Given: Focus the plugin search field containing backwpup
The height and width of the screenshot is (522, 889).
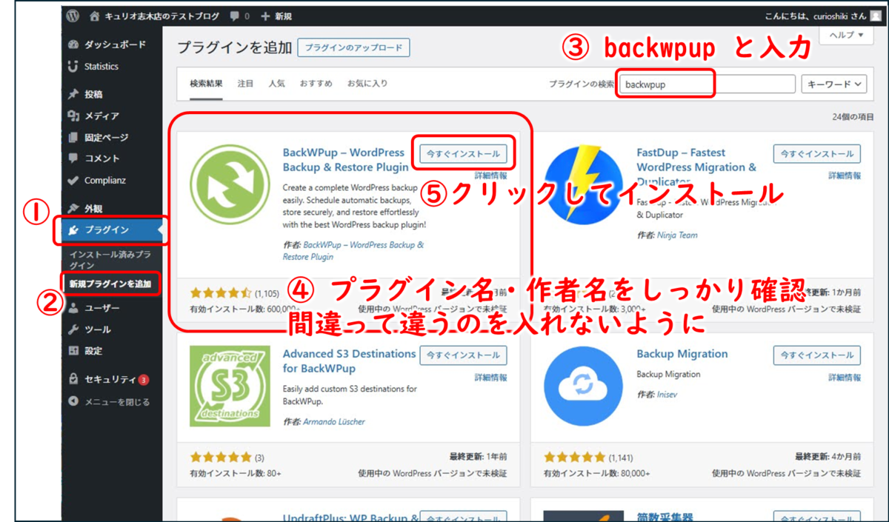Looking at the screenshot, I should click(707, 84).
